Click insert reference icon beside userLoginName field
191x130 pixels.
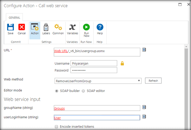click(x=144, y=117)
